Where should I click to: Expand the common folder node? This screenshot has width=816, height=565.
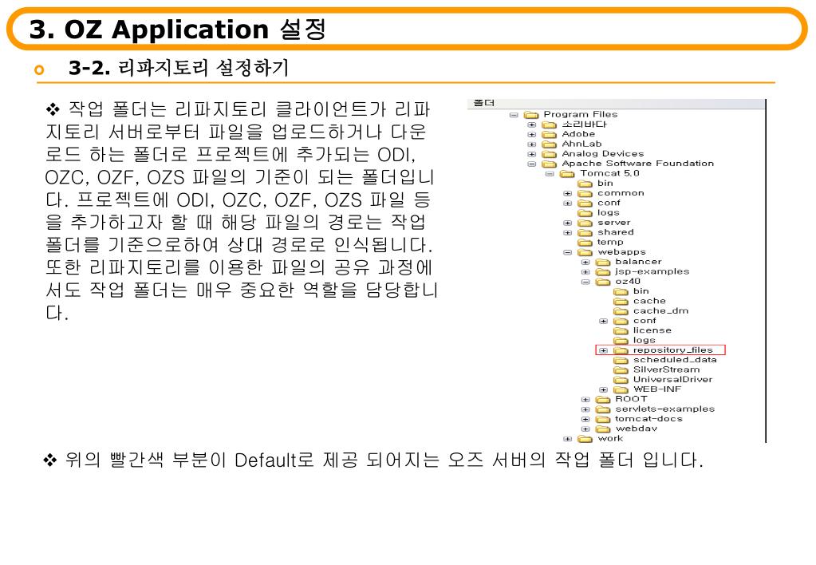click(568, 193)
